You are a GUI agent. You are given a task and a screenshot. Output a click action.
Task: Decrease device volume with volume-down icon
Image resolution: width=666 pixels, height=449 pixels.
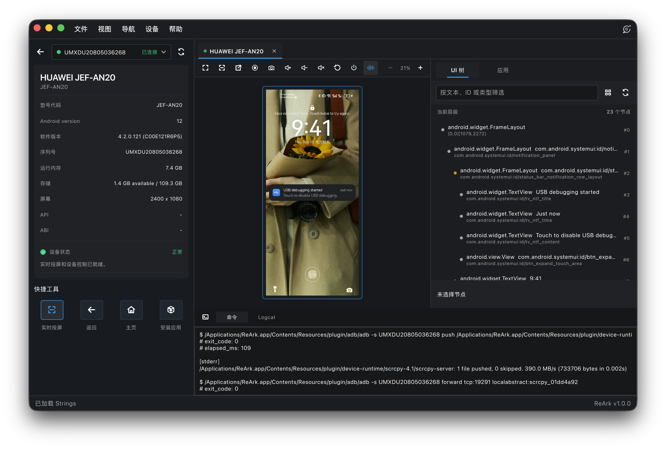(x=304, y=68)
